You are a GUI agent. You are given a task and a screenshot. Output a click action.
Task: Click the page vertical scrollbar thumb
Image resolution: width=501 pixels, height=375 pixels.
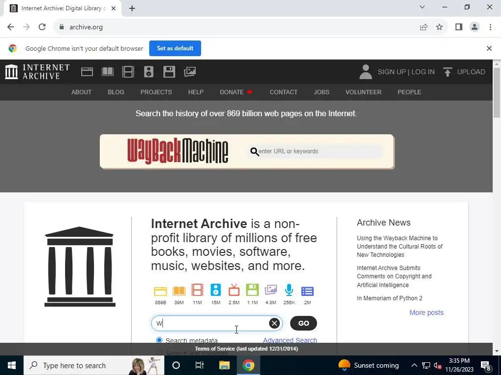point(497,92)
